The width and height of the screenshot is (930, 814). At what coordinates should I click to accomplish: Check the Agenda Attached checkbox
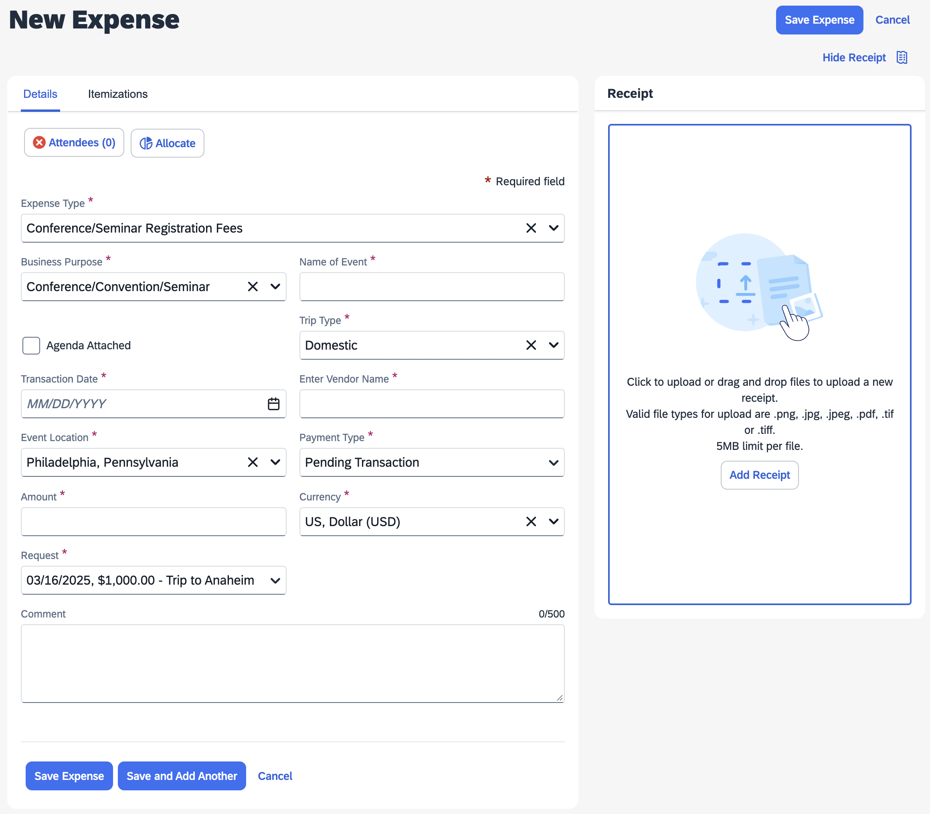tap(31, 346)
